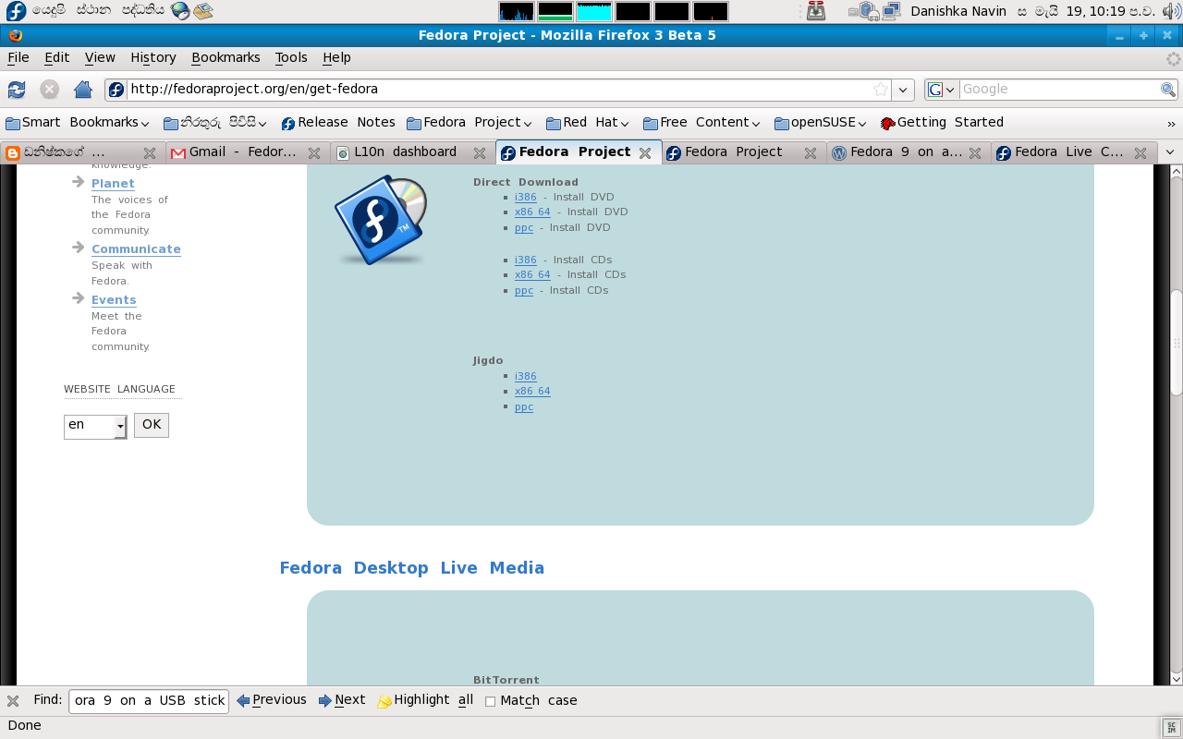1183x739 pixels.
Task: Click the vertical scrollbar thumb
Action: click(1177, 343)
